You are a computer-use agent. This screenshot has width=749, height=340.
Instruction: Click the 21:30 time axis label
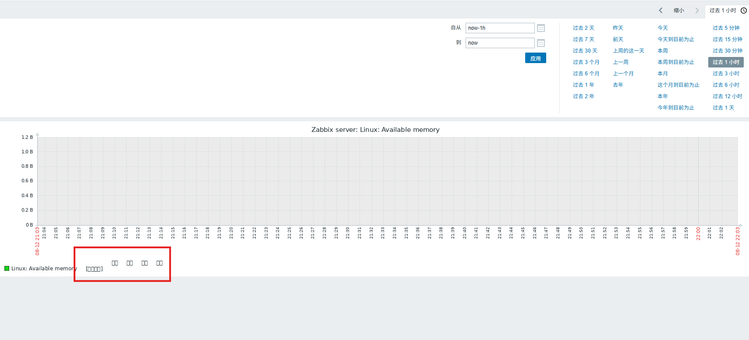click(348, 233)
